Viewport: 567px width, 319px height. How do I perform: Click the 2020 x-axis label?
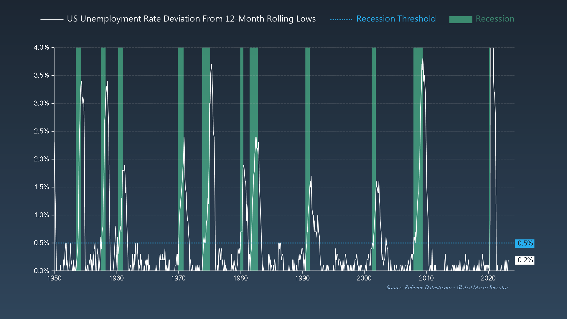[x=488, y=278]
